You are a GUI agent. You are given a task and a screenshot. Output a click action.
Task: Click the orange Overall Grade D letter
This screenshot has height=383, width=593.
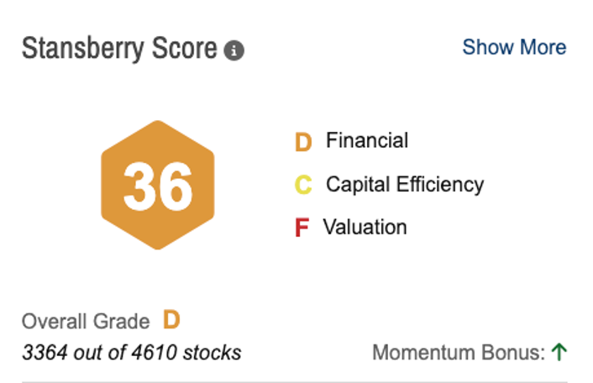171,320
